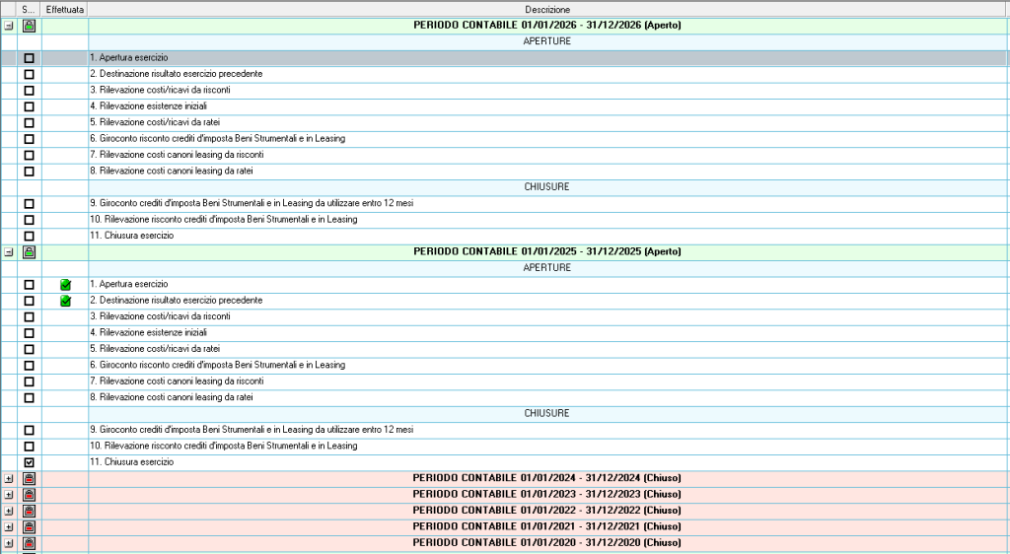Click the green open padlock for period 2025
The height and width of the screenshot is (554, 1010).
point(29,252)
